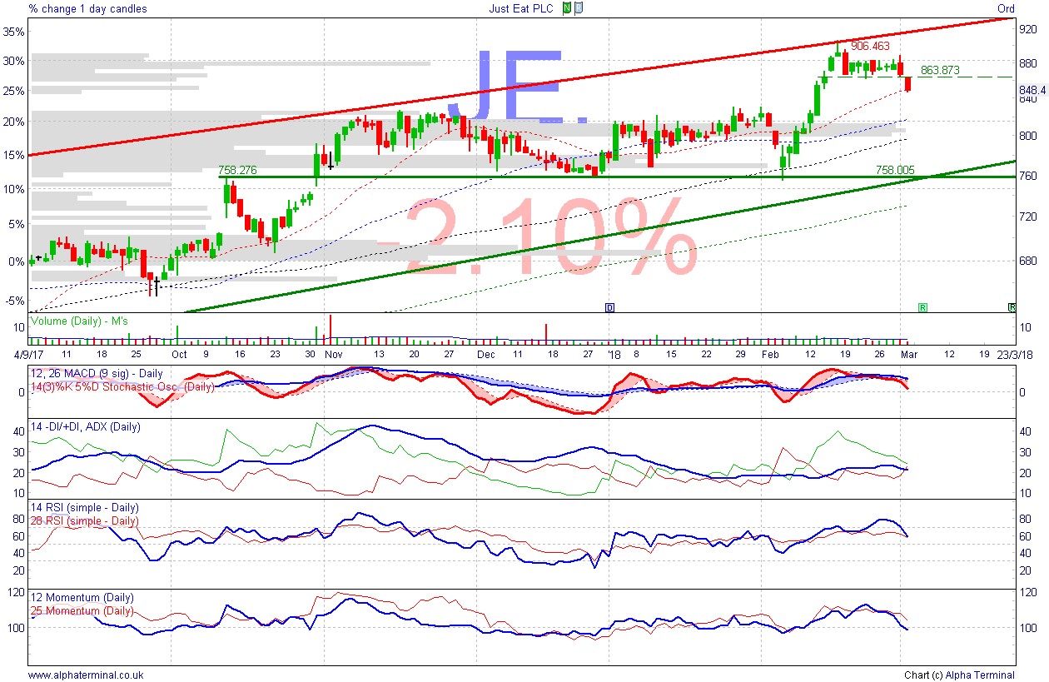Click the 758.005 support label on the right
The height and width of the screenshot is (682, 1049).
tap(895, 169)
